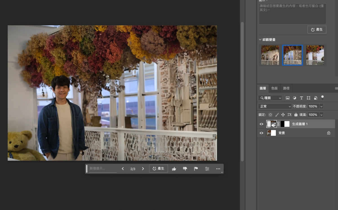
Task: Click the 產生 button in properties panel
Action: pos(317,30)
